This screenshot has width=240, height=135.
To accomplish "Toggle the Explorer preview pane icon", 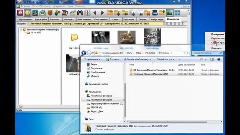I will [x=212, y=59].
